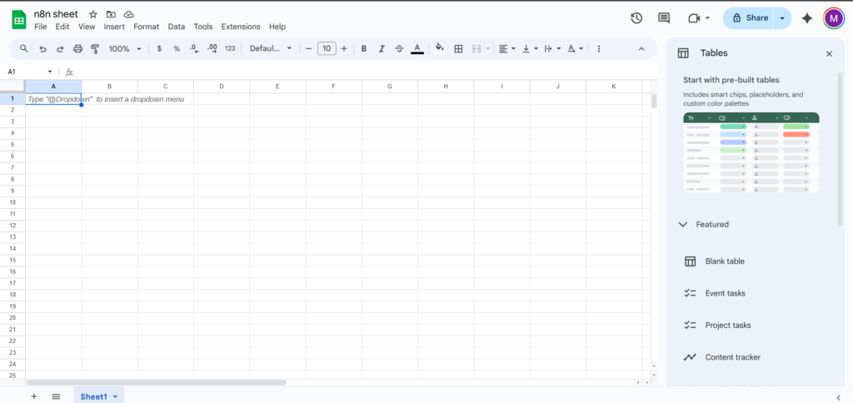Open the zoom 100% dropdown

click(x=125, y=49)
